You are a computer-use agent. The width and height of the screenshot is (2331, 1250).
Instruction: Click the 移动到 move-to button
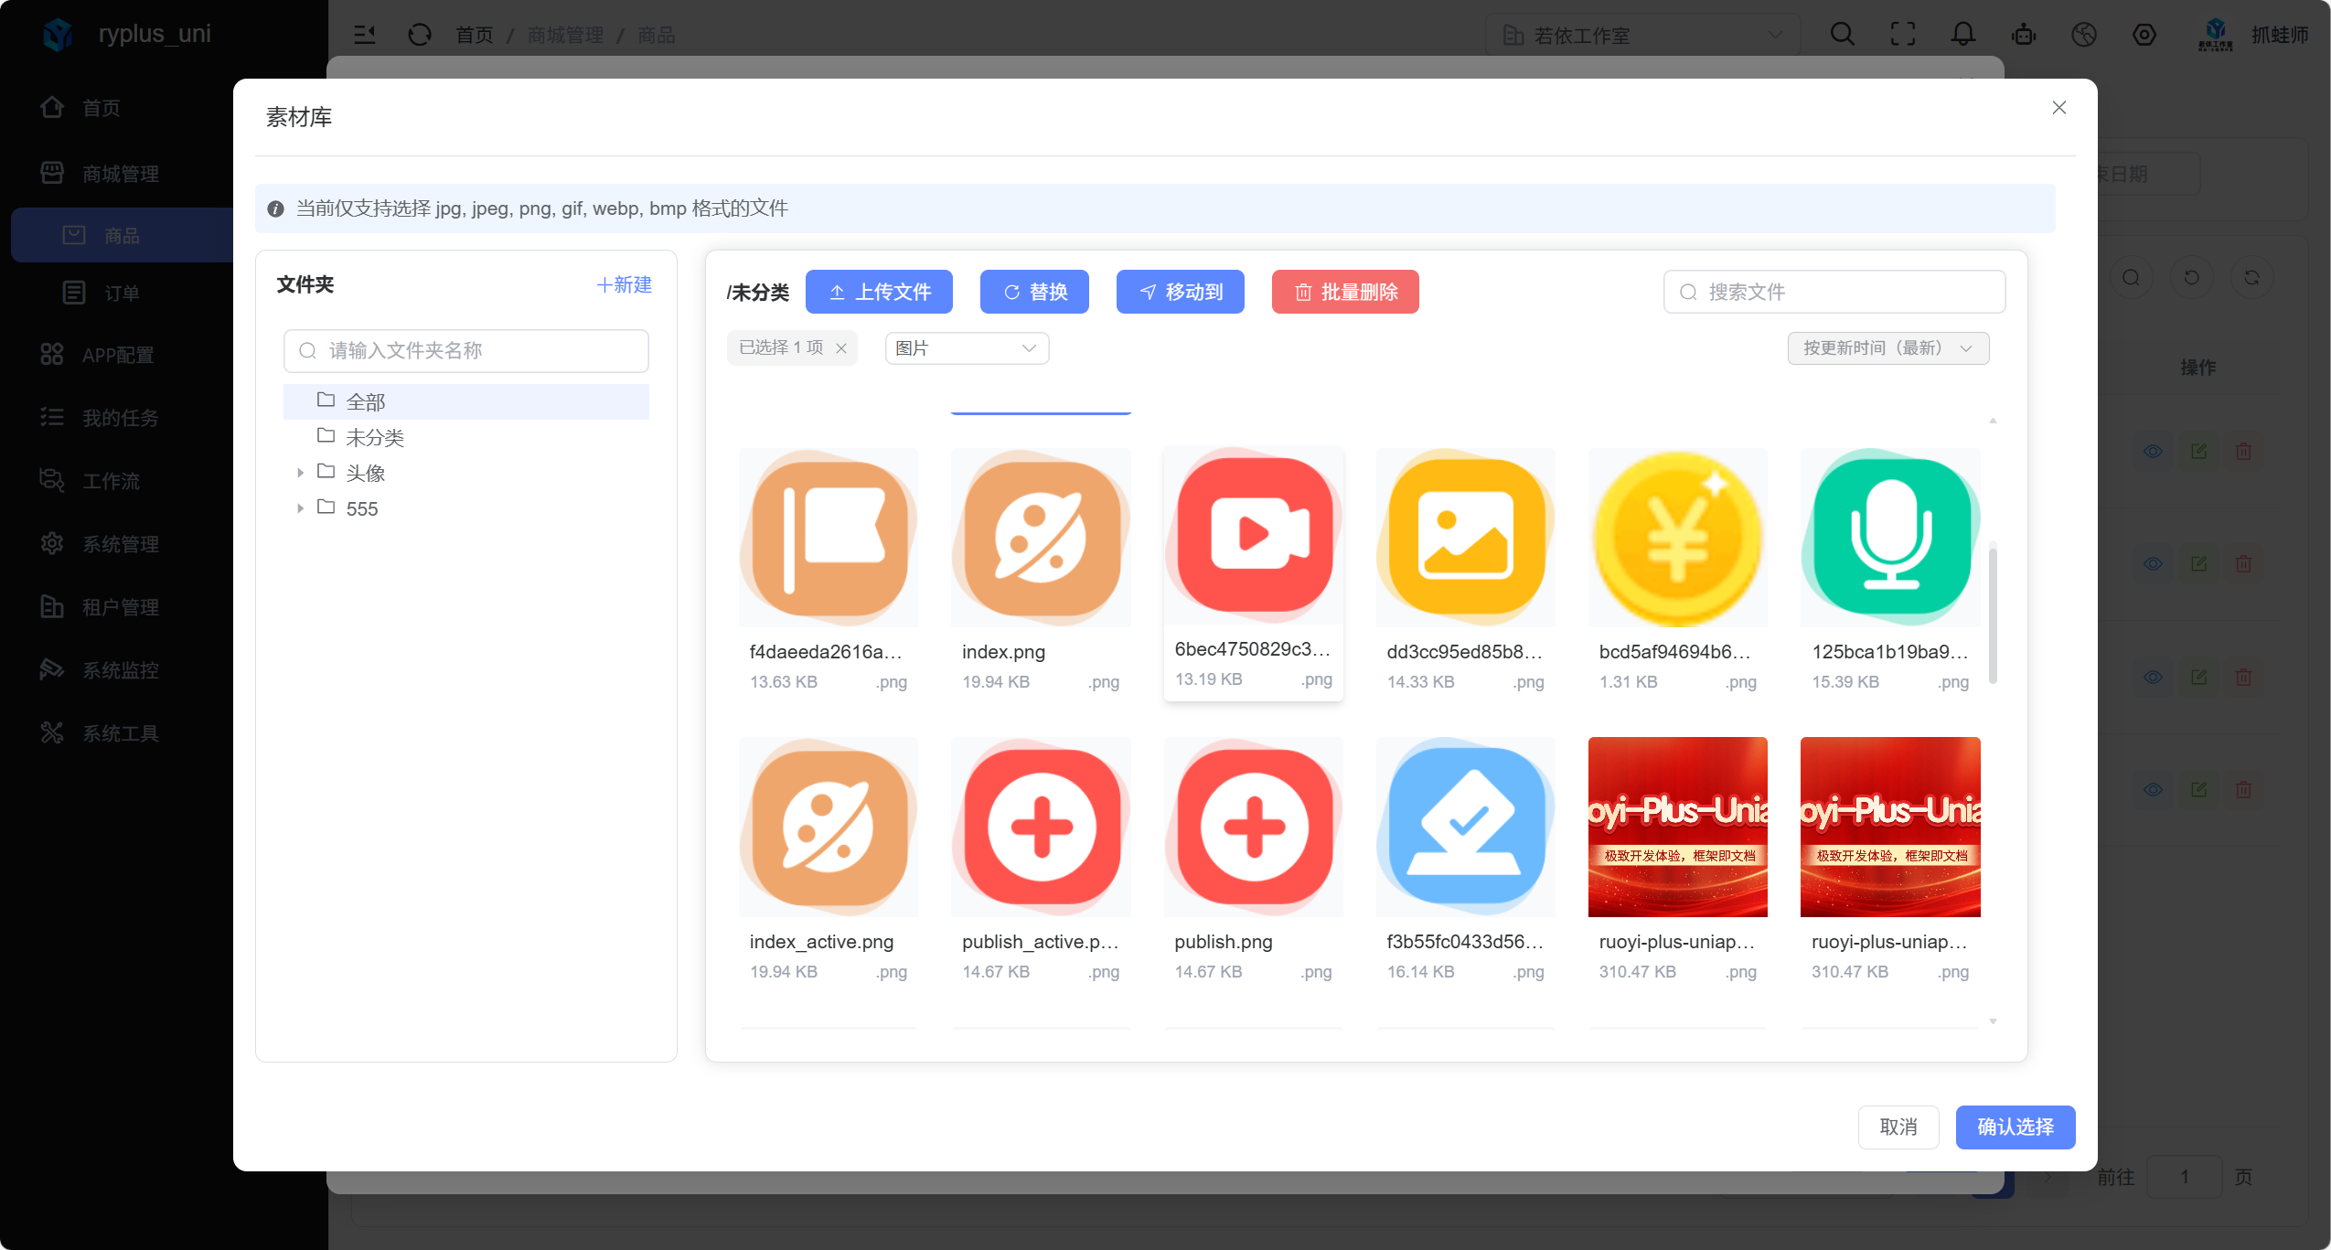(x=1180, y=292)
